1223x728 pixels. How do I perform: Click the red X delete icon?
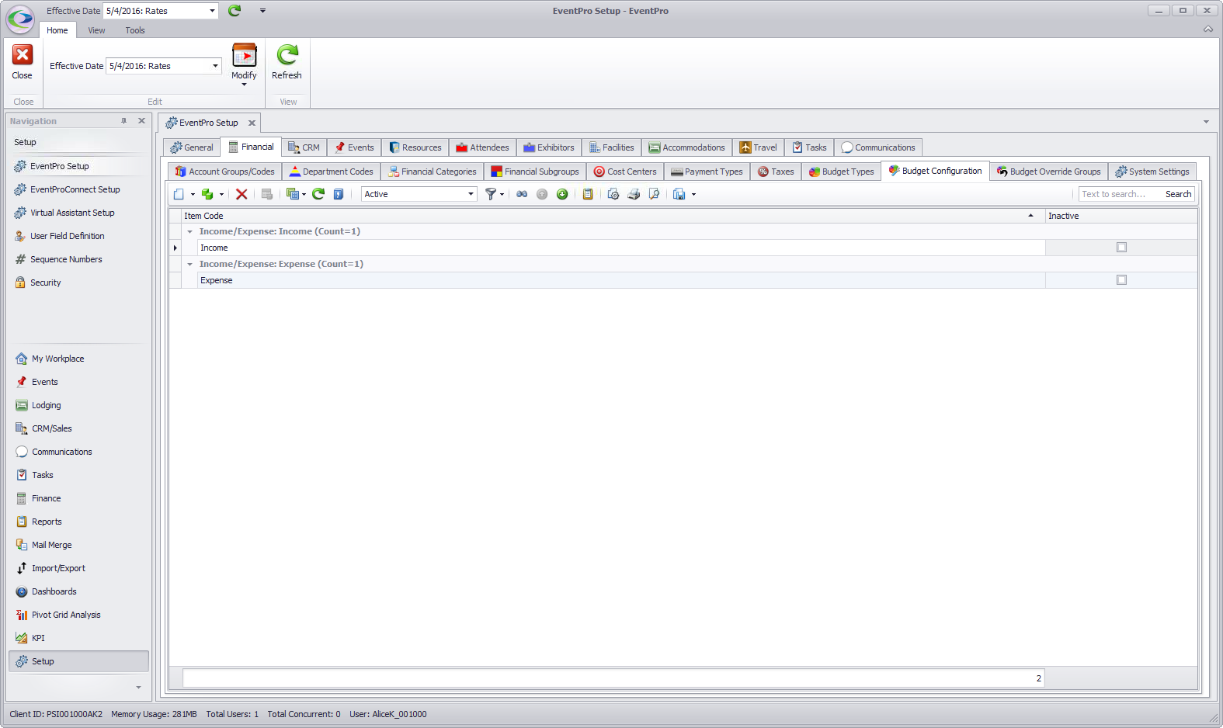(x=241, y=194)
